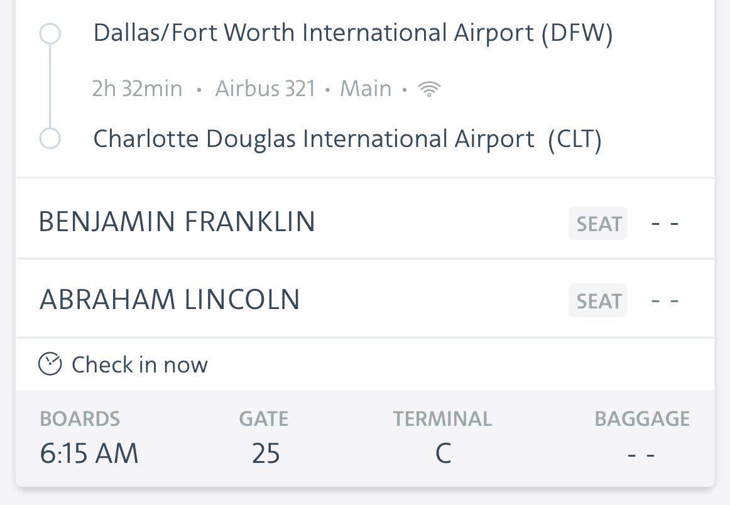
Task: Click the 2h 32min flight duration
Action: click(137, 89)
